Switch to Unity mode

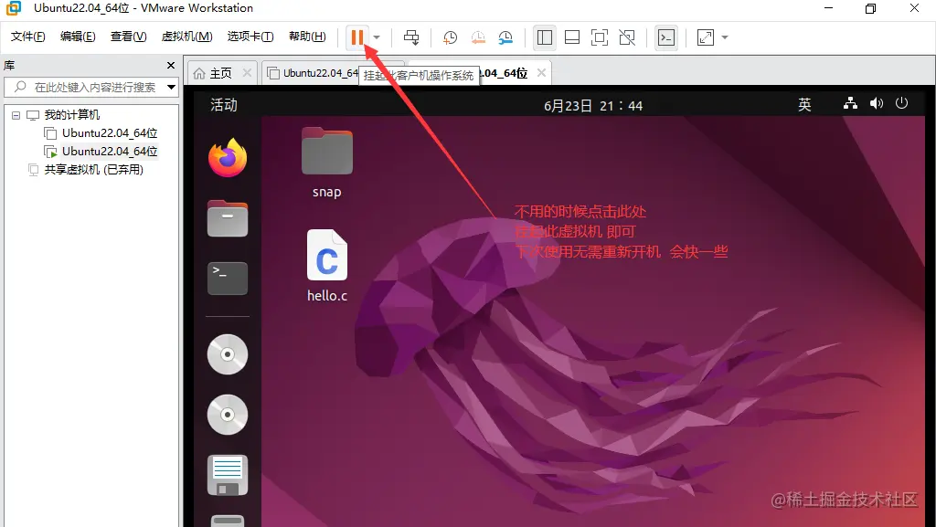point(627,37)
